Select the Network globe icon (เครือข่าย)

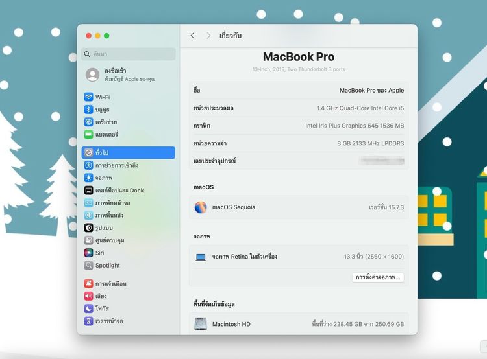pos(88,122)
